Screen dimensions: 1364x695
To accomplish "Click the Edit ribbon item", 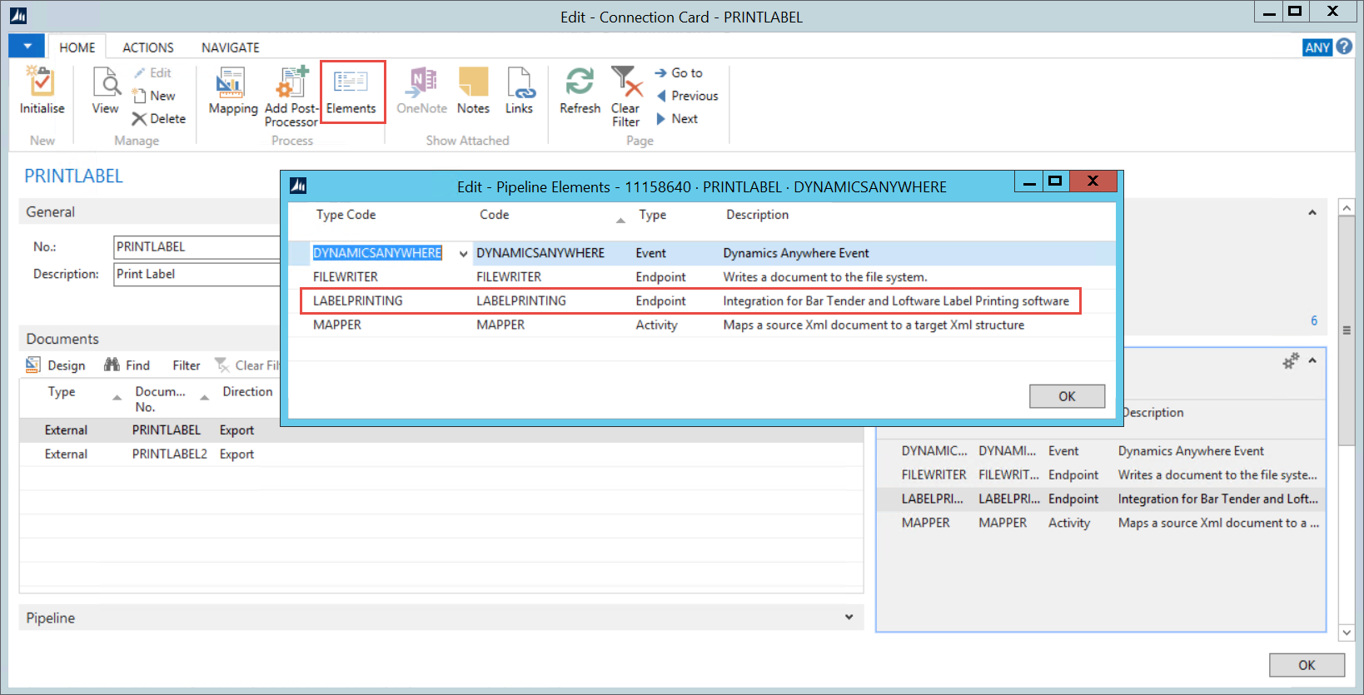I will tap(152, 73).
